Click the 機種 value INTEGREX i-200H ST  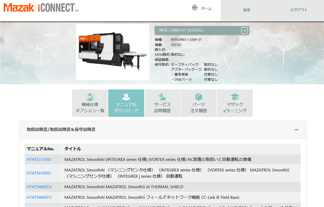click(186, 40)
